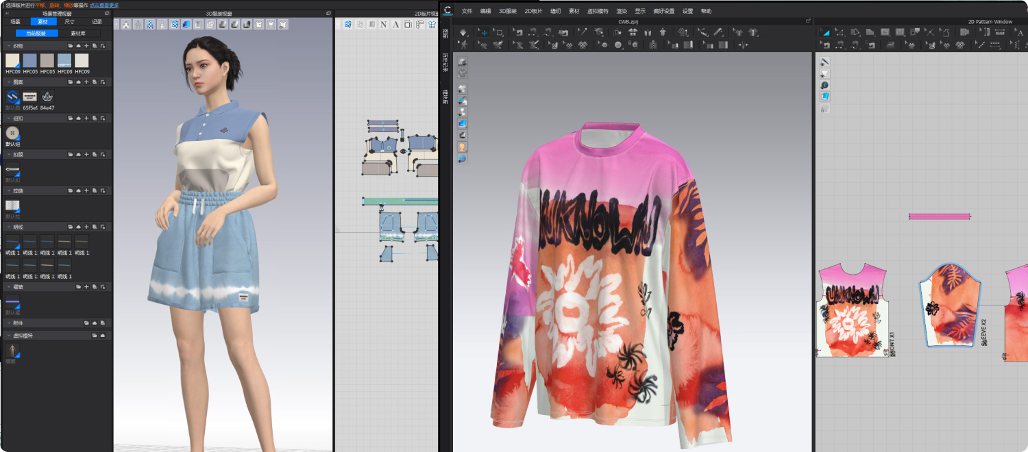
Task: Switch to the 尺寸 tab
Action: point(70,22)
